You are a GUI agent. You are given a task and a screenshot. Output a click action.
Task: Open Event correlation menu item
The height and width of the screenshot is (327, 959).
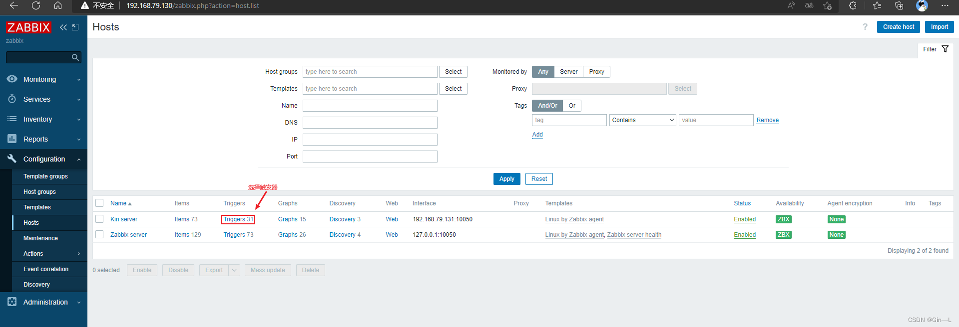click(x=49, y=269)
